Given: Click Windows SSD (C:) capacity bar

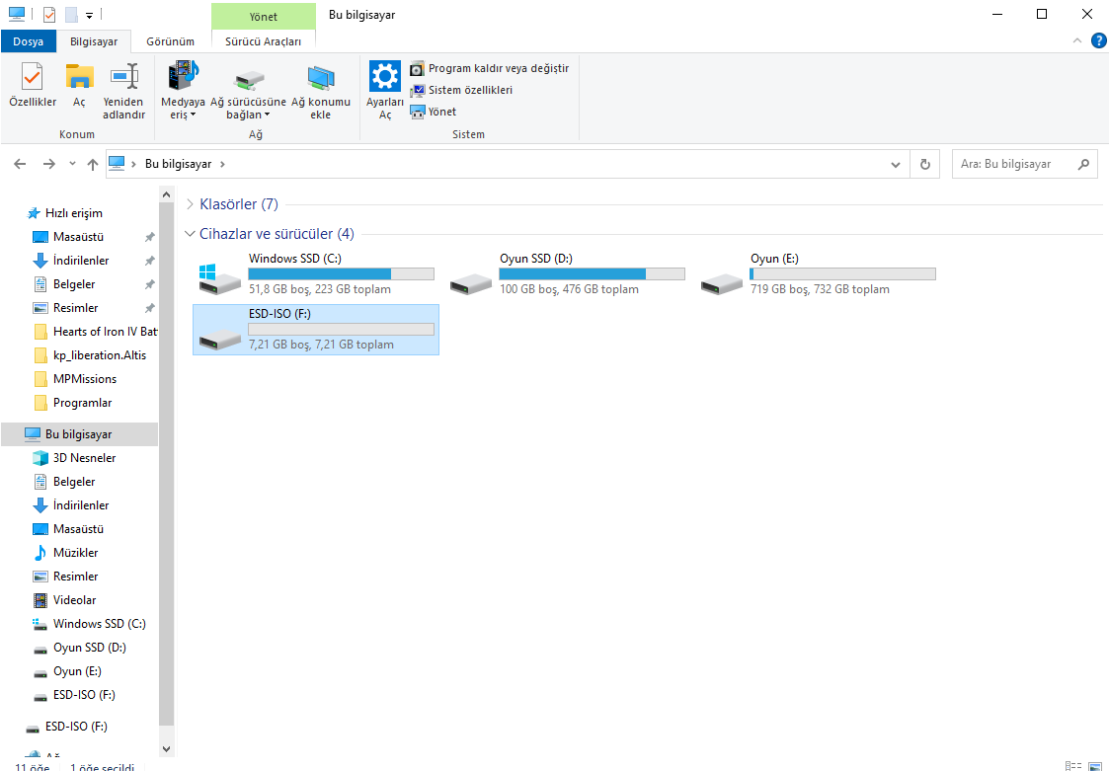Looking at the screenshot, I should 341,273.
